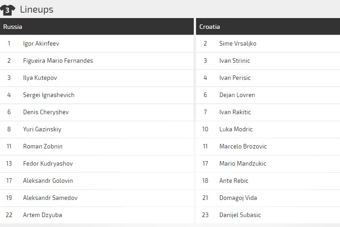
Task: Click Aleksandr Golovin's name
Action: pos(48,181)
